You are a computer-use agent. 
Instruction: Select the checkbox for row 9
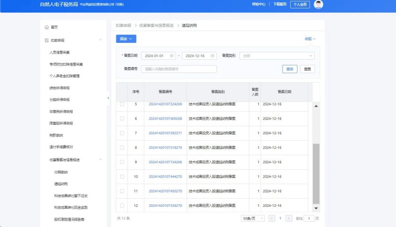click(122, 162)
